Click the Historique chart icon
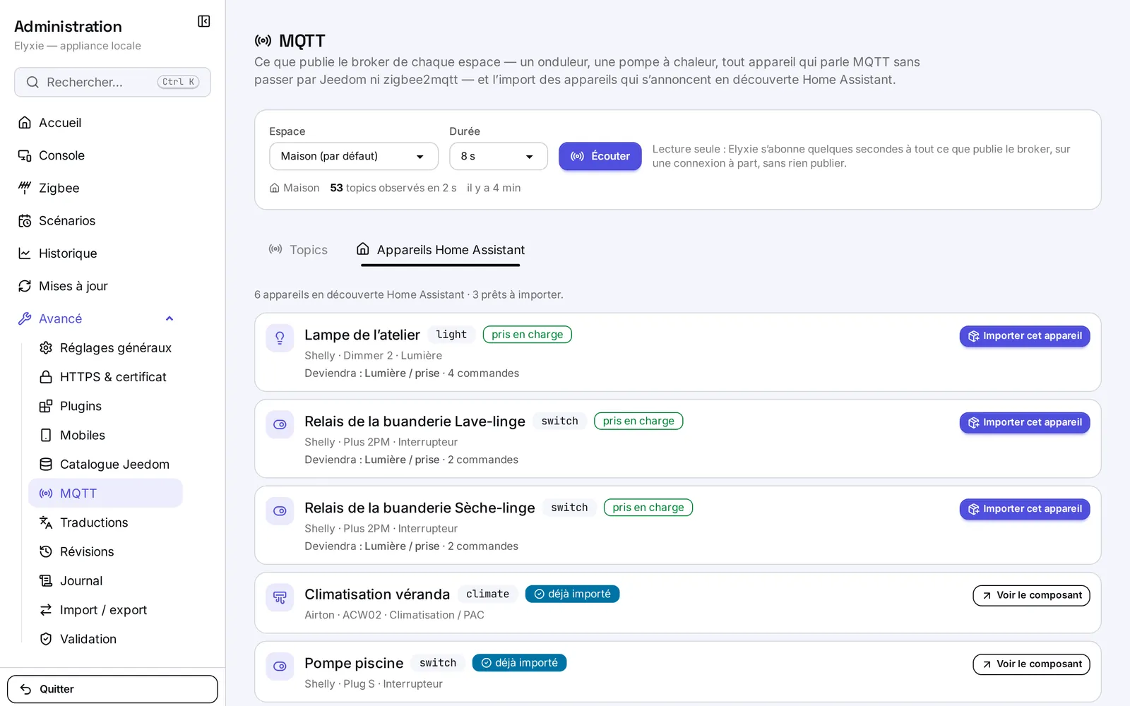 (x=25, y=253)
